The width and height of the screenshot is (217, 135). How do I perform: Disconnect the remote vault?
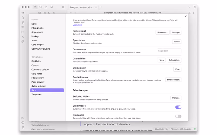162,32
